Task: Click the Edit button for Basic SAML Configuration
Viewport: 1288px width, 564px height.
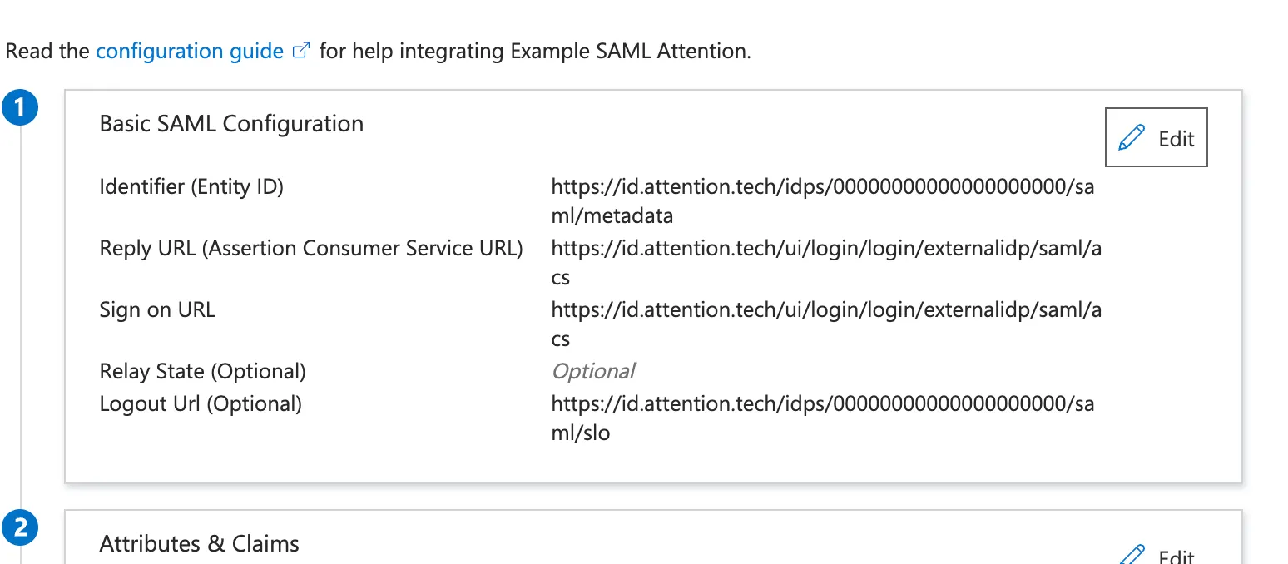Action: (1157, 137)
